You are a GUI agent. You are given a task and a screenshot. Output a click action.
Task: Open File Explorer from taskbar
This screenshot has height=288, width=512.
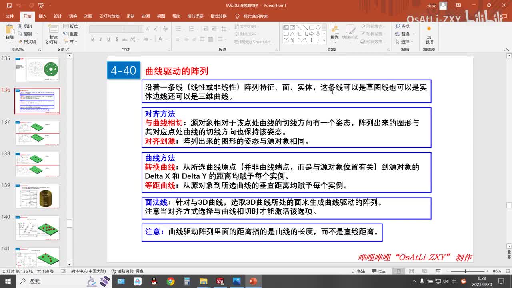point(204,281)
